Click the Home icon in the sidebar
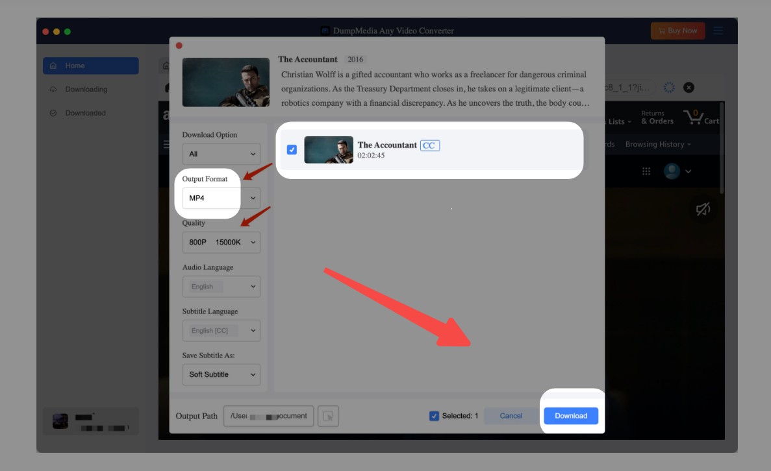This screenshot has height=471, width=771. [x=53, y=66]
